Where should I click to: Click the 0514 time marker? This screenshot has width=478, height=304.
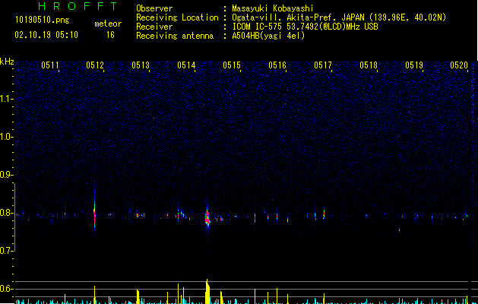(186, 65)
